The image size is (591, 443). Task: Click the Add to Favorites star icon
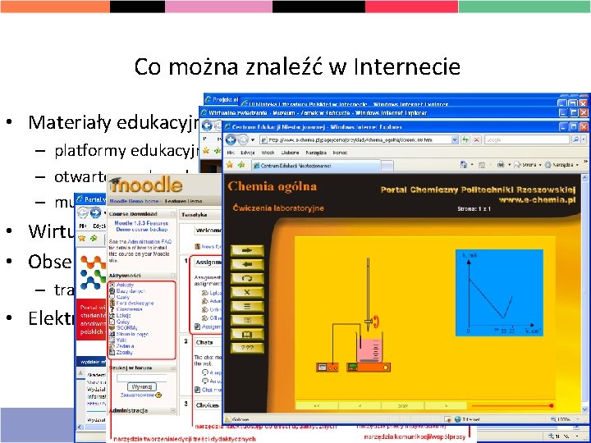click(241, 165)
